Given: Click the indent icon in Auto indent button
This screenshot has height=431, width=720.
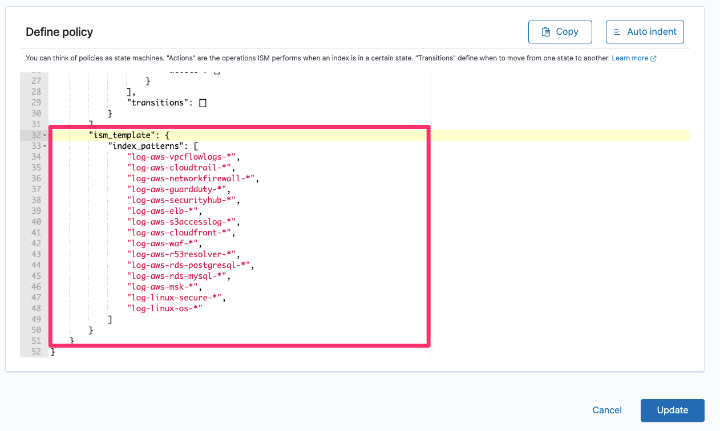Looking at the screenshot, I should pos(617,32).
